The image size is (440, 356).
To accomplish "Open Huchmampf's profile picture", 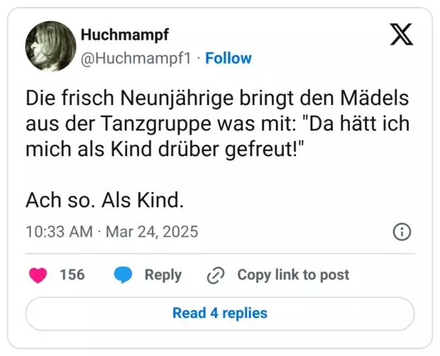I will tap(50, 46).
